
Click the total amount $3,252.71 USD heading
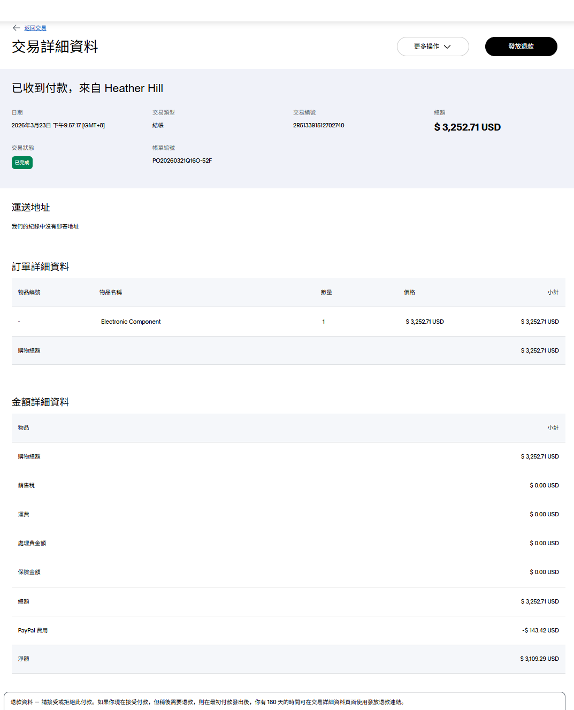point(467,127)
